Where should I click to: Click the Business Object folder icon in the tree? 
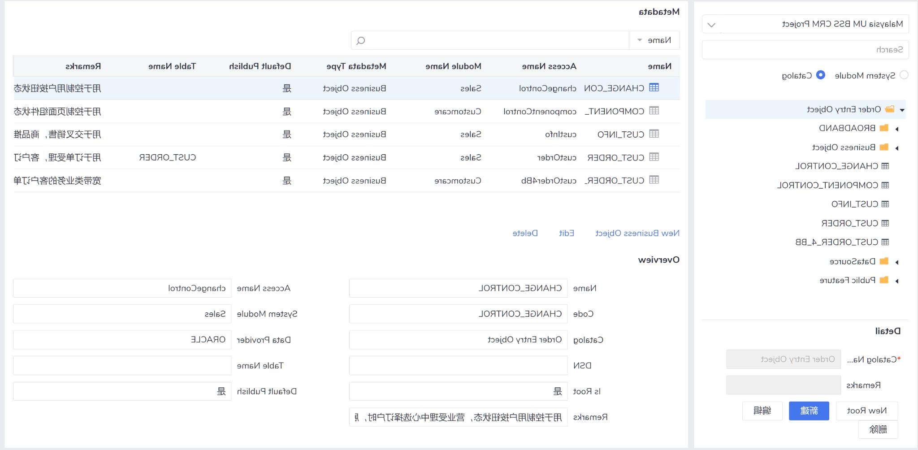(884, 147)
